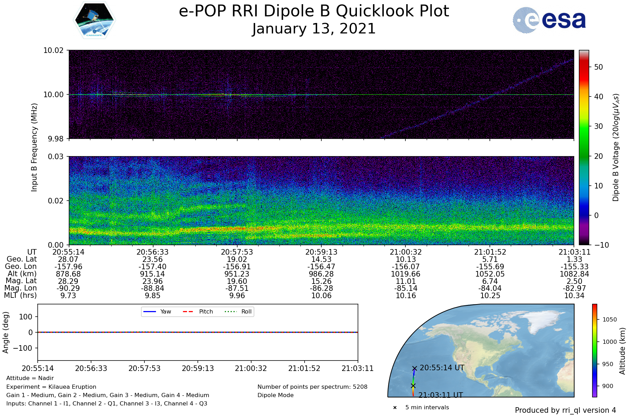Click the 20:56:33 tick label on attitude plot

pyautogui.click(x=91, y=368)
